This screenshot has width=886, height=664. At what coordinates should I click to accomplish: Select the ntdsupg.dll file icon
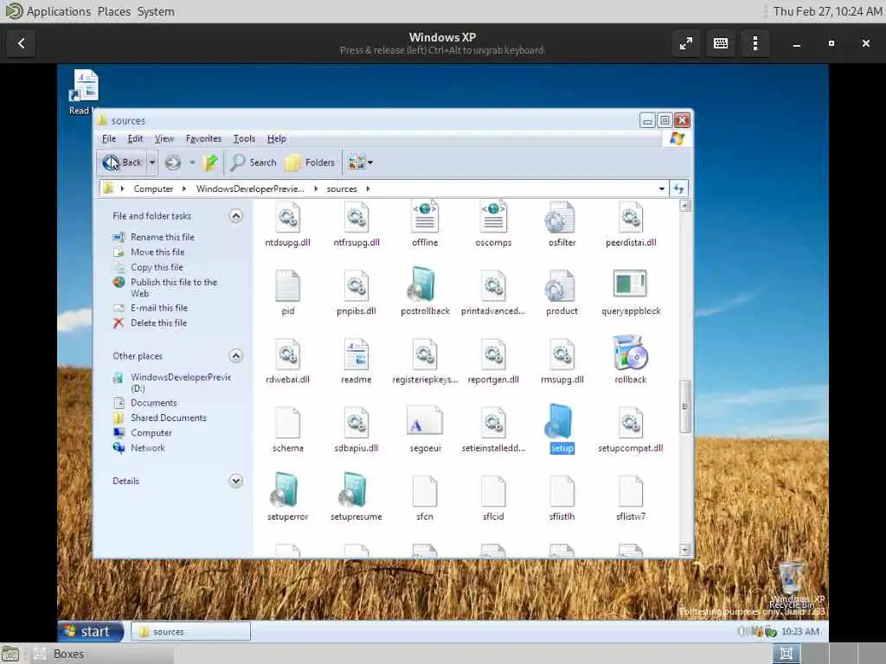tap(287, 218)
